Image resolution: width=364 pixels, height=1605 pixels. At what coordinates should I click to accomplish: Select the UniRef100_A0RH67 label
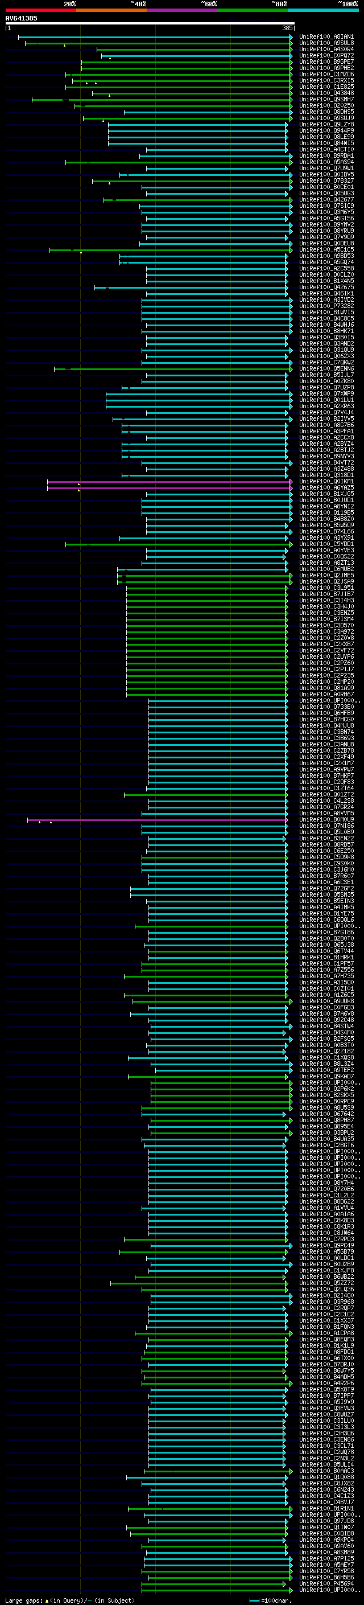coord(326,694)
